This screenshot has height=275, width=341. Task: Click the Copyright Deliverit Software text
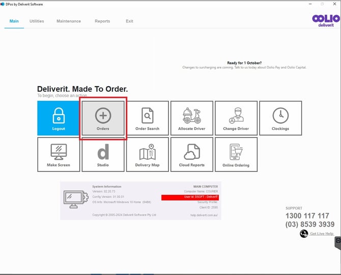click(124, 215)
